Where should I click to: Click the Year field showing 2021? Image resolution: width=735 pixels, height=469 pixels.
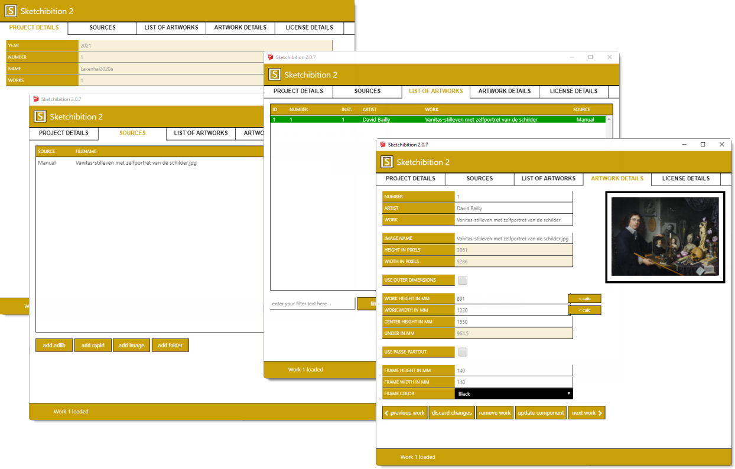click(x=206, y=45)
